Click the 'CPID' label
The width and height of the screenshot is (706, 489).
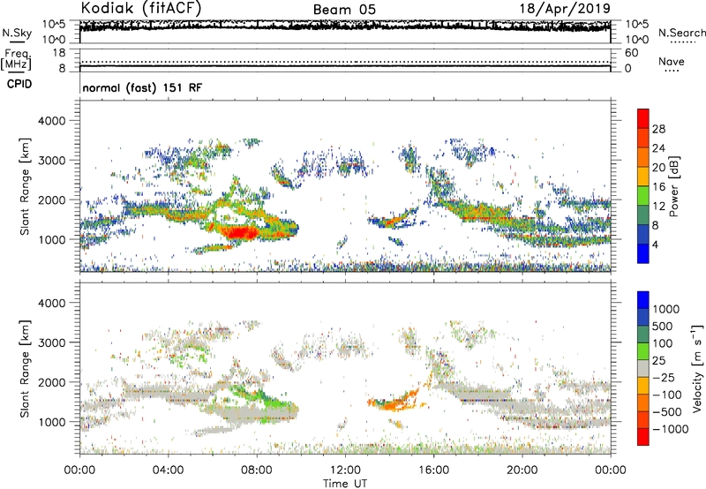tap(19, 84)
